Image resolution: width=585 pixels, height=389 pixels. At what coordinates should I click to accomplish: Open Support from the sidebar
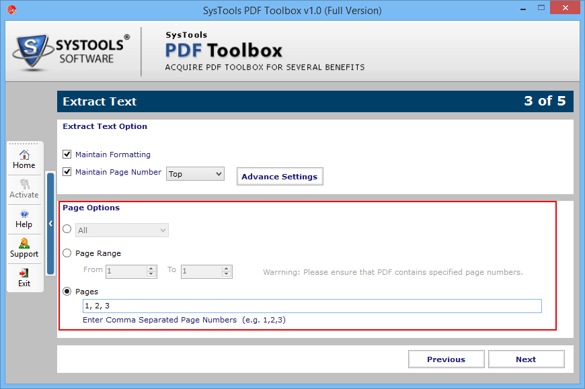tap(24, 248)
